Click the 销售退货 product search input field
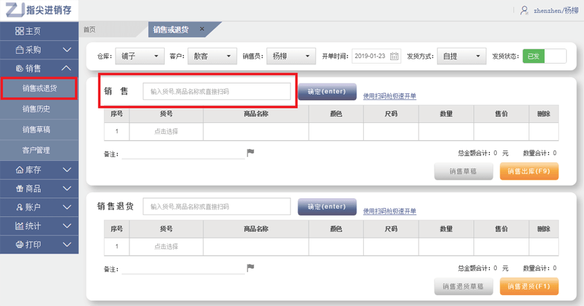This screenshot has height=306, width=584. 217,207
